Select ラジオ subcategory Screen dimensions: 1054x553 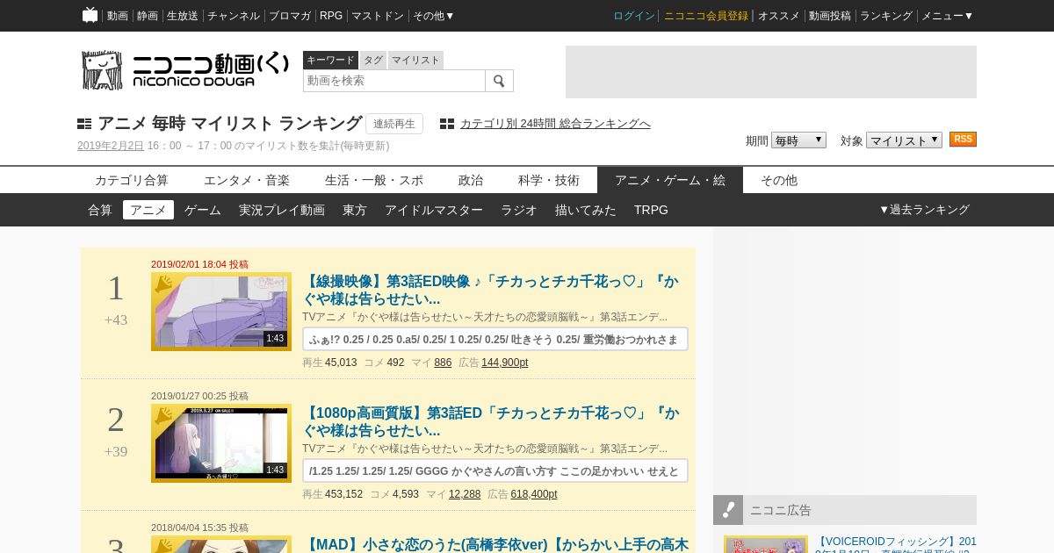(519, 210)
